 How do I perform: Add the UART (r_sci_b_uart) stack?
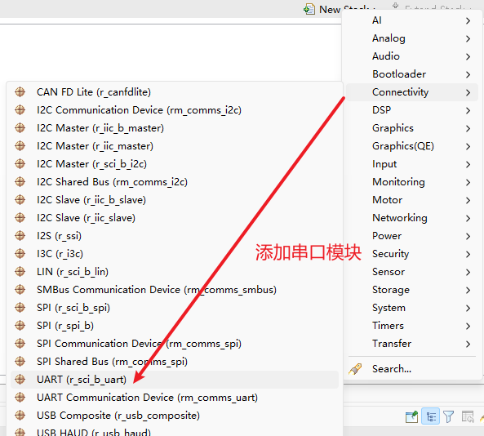[x=175, y=379]
